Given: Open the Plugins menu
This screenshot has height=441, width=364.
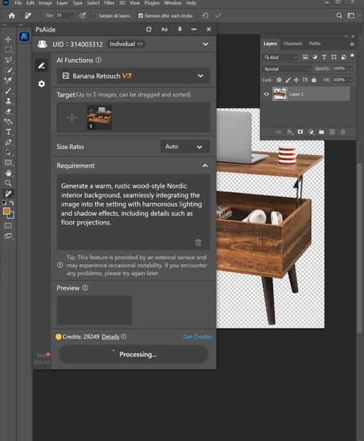Looking at the screenshot, I should 152,3.
